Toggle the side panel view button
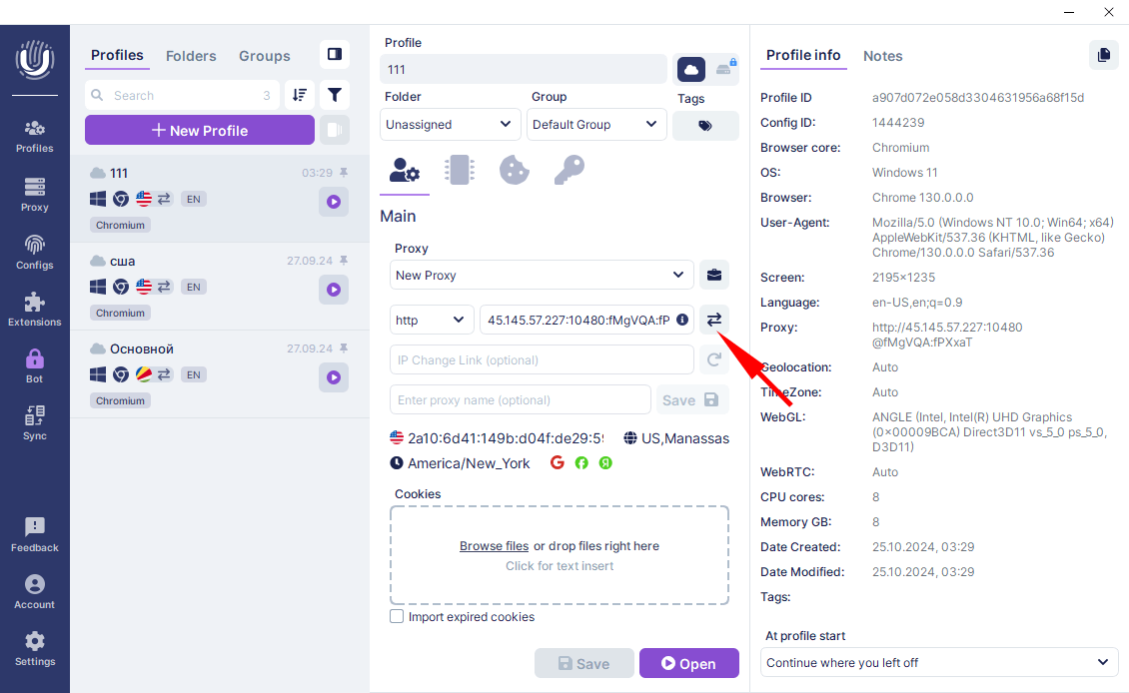Screen dimensions: 1129x693 (334, 54)
